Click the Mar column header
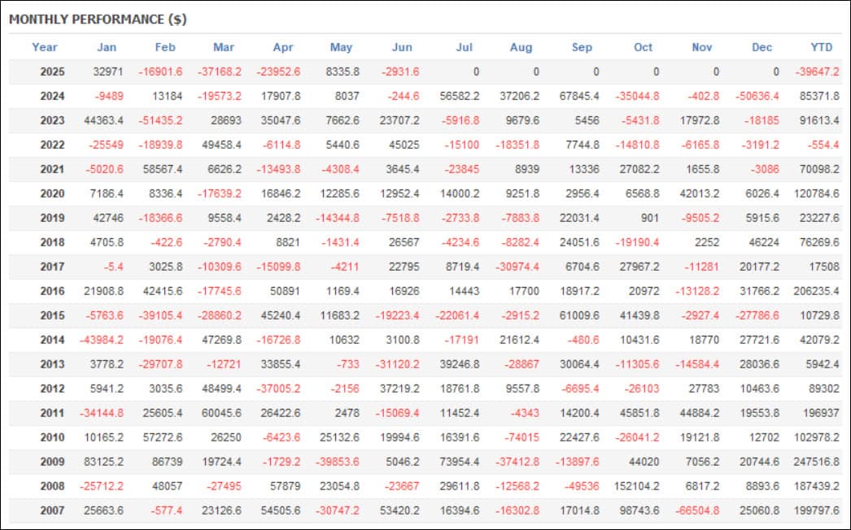Viewport: 851px width, 530px height. click(x=224, y=47)
